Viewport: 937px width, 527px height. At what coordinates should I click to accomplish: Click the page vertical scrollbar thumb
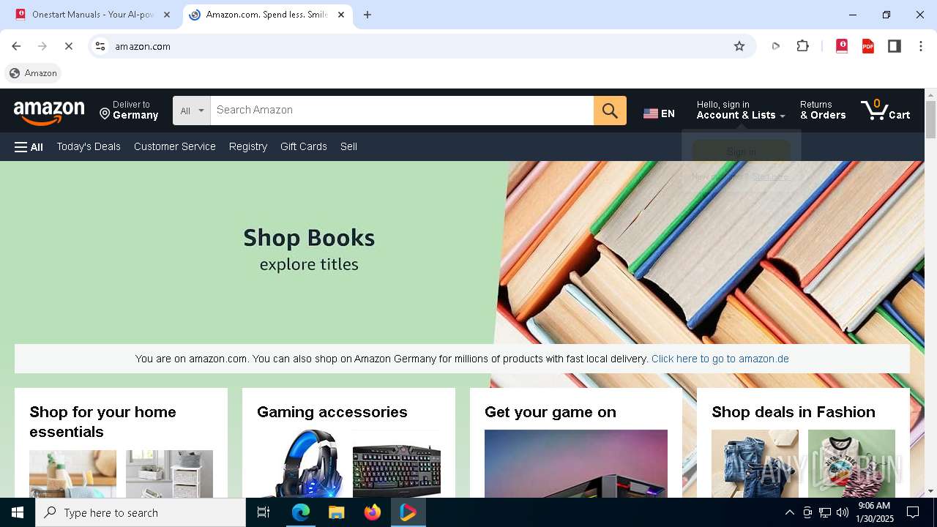coord(930,119)
